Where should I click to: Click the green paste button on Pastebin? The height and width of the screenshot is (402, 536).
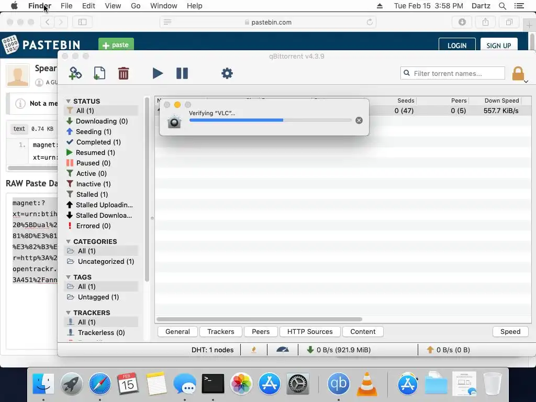116,45
